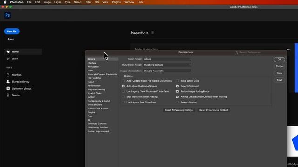298x167 pixels.
Task: Select Enhanced Controls category
Action: 97,124
